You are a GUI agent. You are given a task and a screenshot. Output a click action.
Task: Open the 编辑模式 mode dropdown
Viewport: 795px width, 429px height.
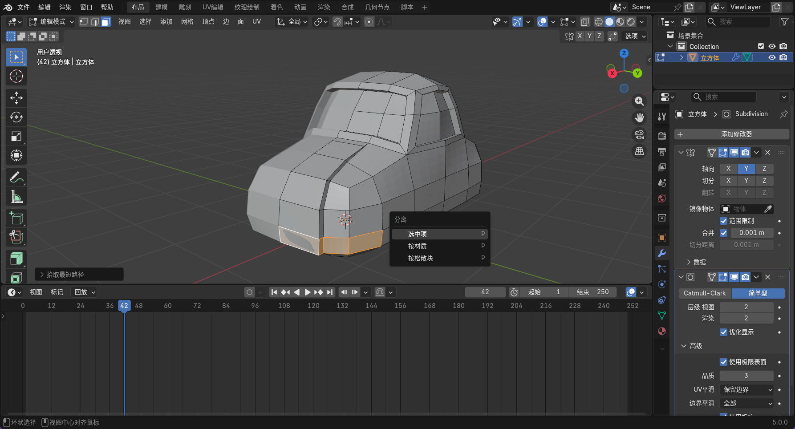(x=51, y=22)
